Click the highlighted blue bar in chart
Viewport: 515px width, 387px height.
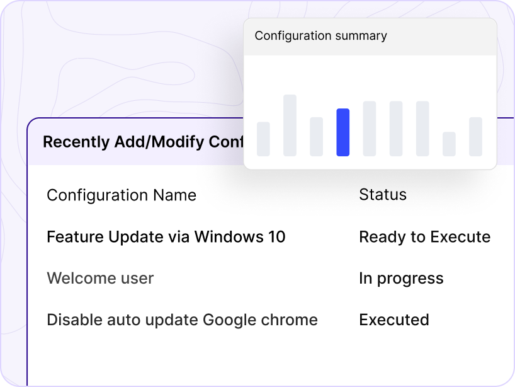pos(343,132)
